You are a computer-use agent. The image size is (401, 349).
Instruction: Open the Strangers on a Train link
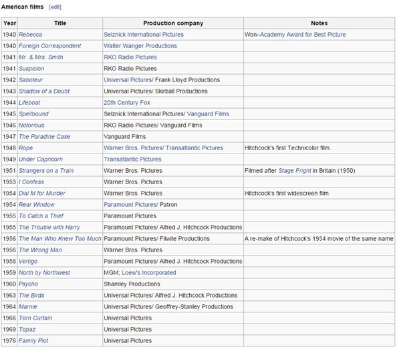click(46, 171)
